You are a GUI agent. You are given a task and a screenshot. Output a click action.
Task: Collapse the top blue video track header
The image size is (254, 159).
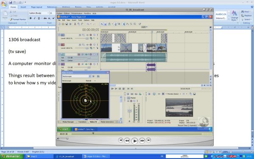[59, 35]
